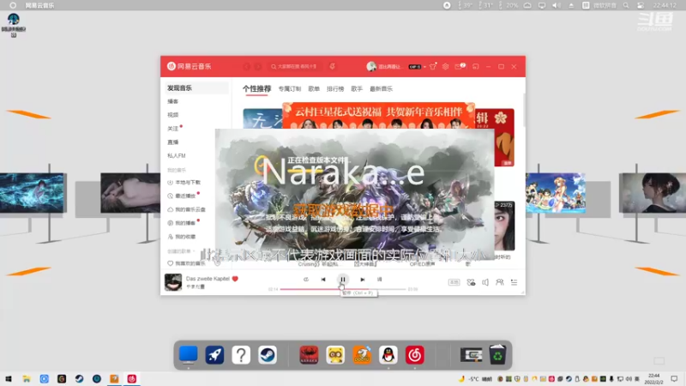Open the playlist cover with 237万 plays
This screenshot has width=686, height=386.
(x=504, y=226)
